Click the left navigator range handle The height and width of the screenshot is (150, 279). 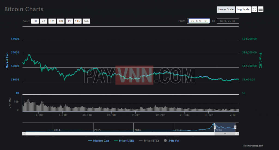(215, 127)
